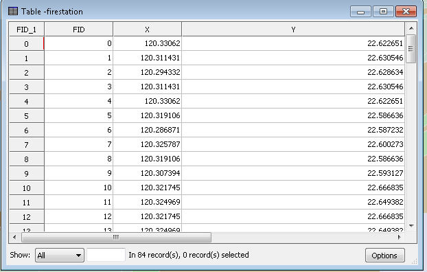Select row header 11

(x=26, y=203)
